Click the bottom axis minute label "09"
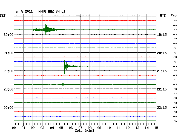Screen dimensions: 178x135 [99, 128]
